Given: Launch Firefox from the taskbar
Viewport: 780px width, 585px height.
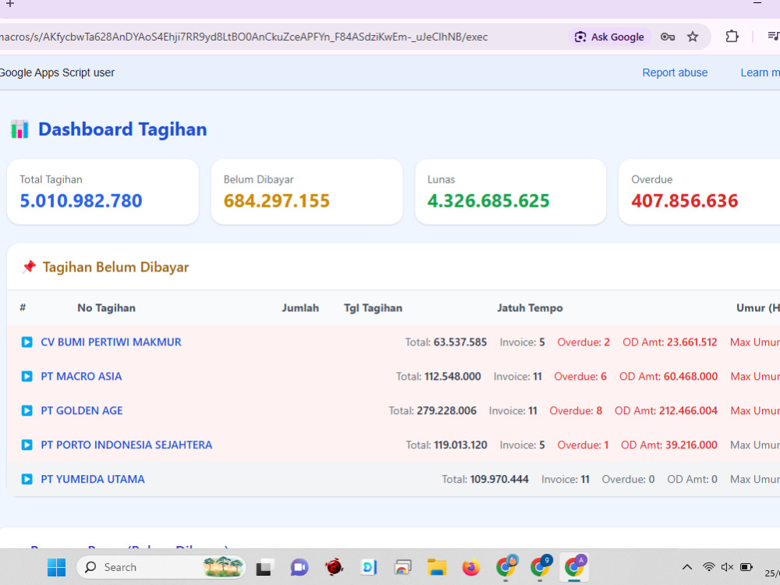Looking at the screenshot, I should pyautogui.click(x=470, y=567).
